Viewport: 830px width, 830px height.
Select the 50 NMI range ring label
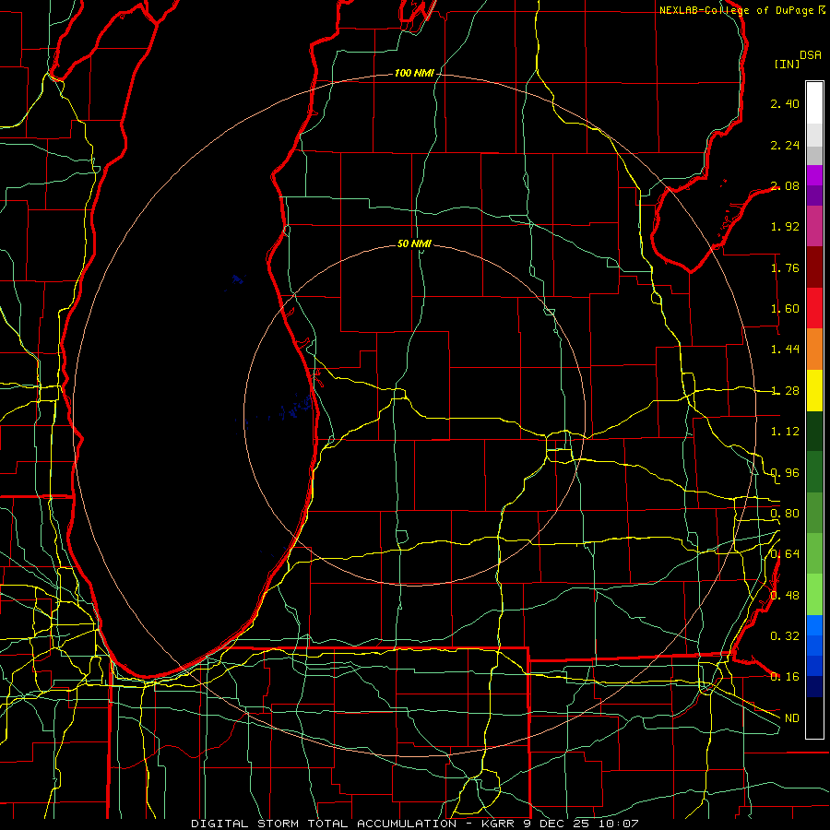click(414, 244)
